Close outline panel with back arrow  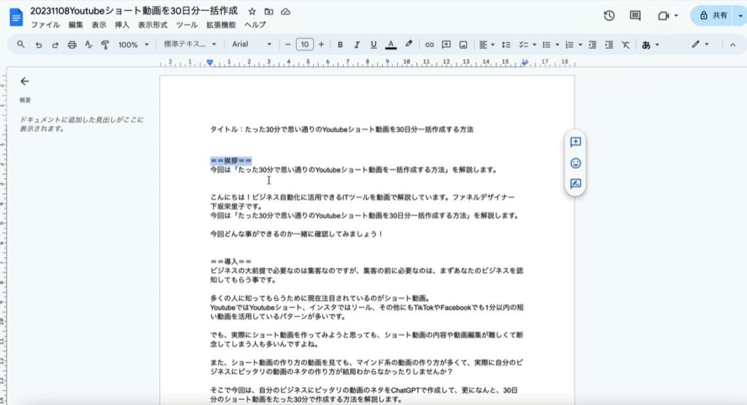(x=25, y=82)
